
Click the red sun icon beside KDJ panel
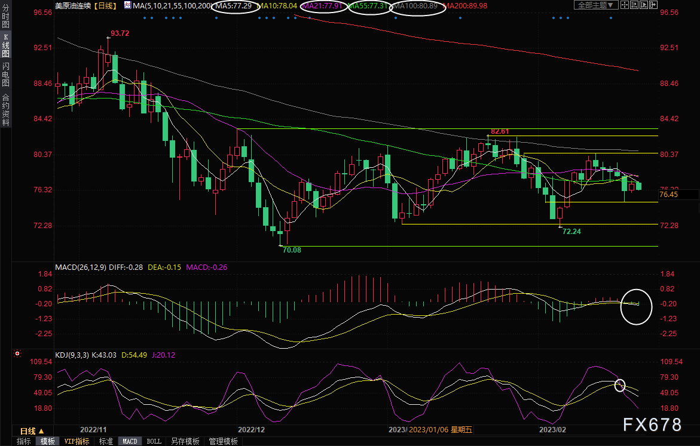pos(17,353)
